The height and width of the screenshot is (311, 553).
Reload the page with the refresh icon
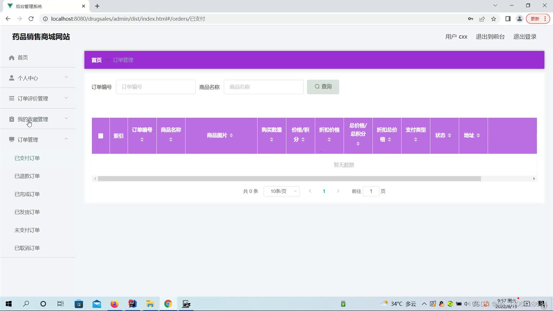tap(31, 19)
